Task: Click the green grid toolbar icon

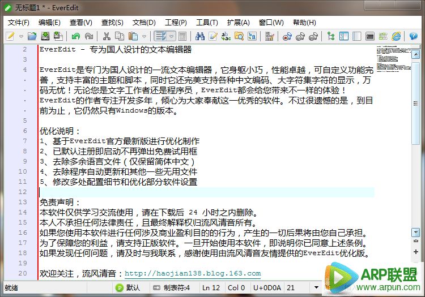Action: [383, 36]
